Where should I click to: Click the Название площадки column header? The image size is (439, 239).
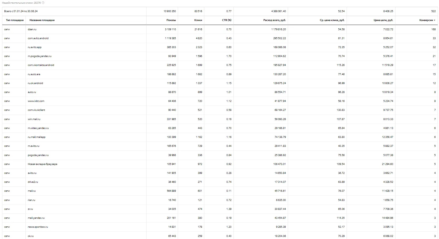(x=42, y=20)
